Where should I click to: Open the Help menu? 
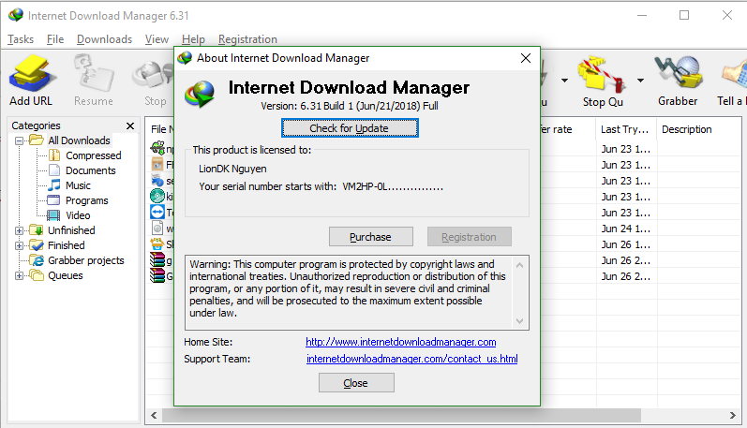tap(193, 39)
